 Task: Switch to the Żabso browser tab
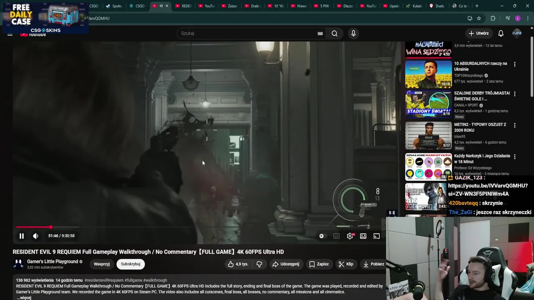pyautogui.click(x=229, y=6)
